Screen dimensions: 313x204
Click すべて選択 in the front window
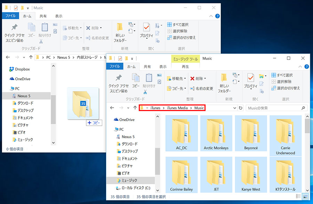pyautogui.click(x=282, y=75)
